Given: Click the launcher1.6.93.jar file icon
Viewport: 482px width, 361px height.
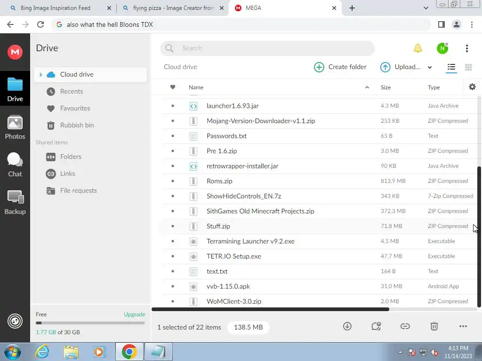Looking at the screenshot, I should tap(193, 106).
